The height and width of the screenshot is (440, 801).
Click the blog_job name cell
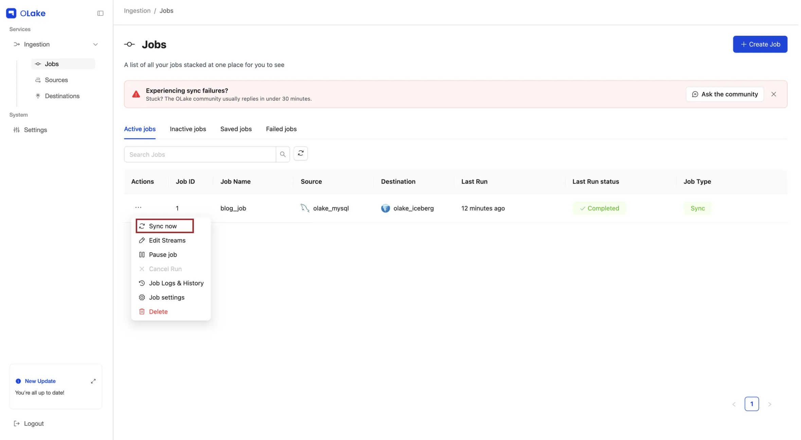pos(233,208)
